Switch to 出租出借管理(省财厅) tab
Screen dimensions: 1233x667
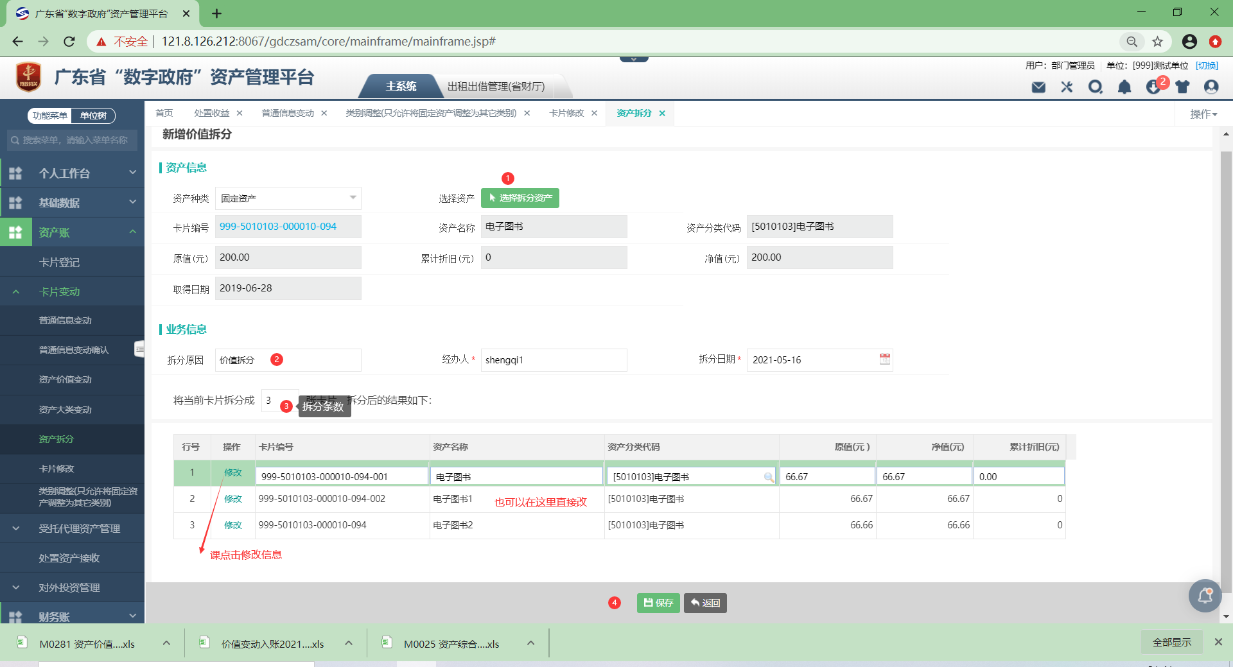[496, 87]
